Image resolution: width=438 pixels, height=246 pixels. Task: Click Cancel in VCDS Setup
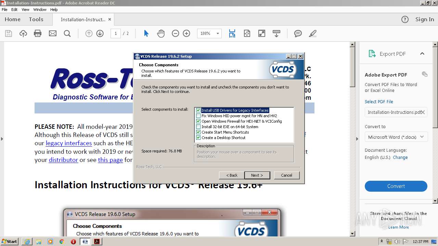click(x=286, y=175)
